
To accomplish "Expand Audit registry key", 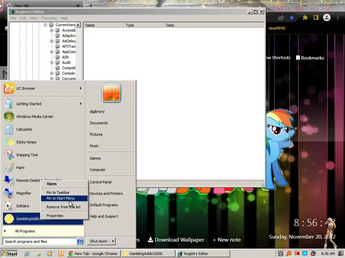I will (52, 62).
